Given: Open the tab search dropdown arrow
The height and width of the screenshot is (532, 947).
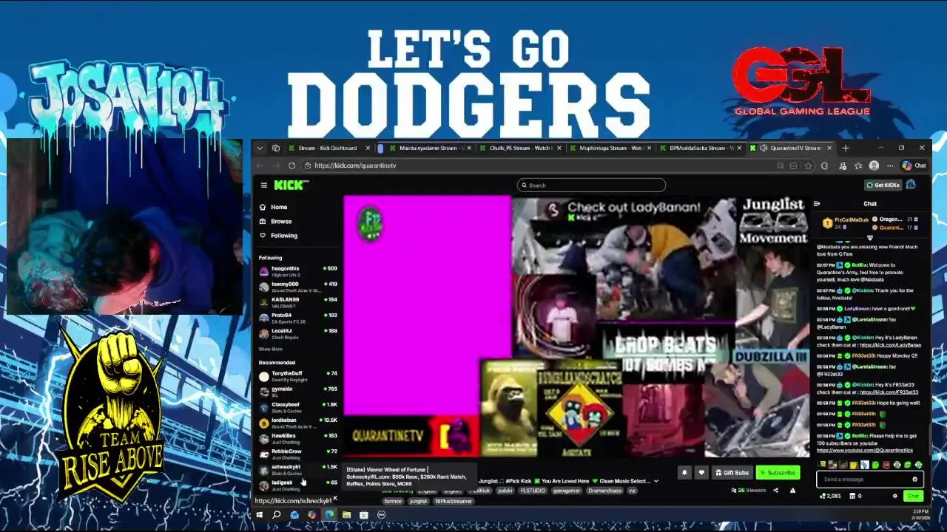Looking at the screenshot, I should [x=260, y=148].
